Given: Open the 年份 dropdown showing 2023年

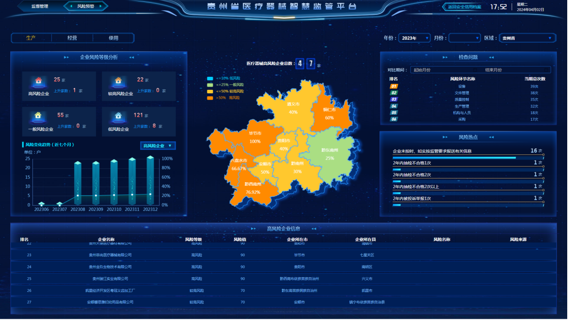Looking at the screenshot, I should tap(414, 38).
